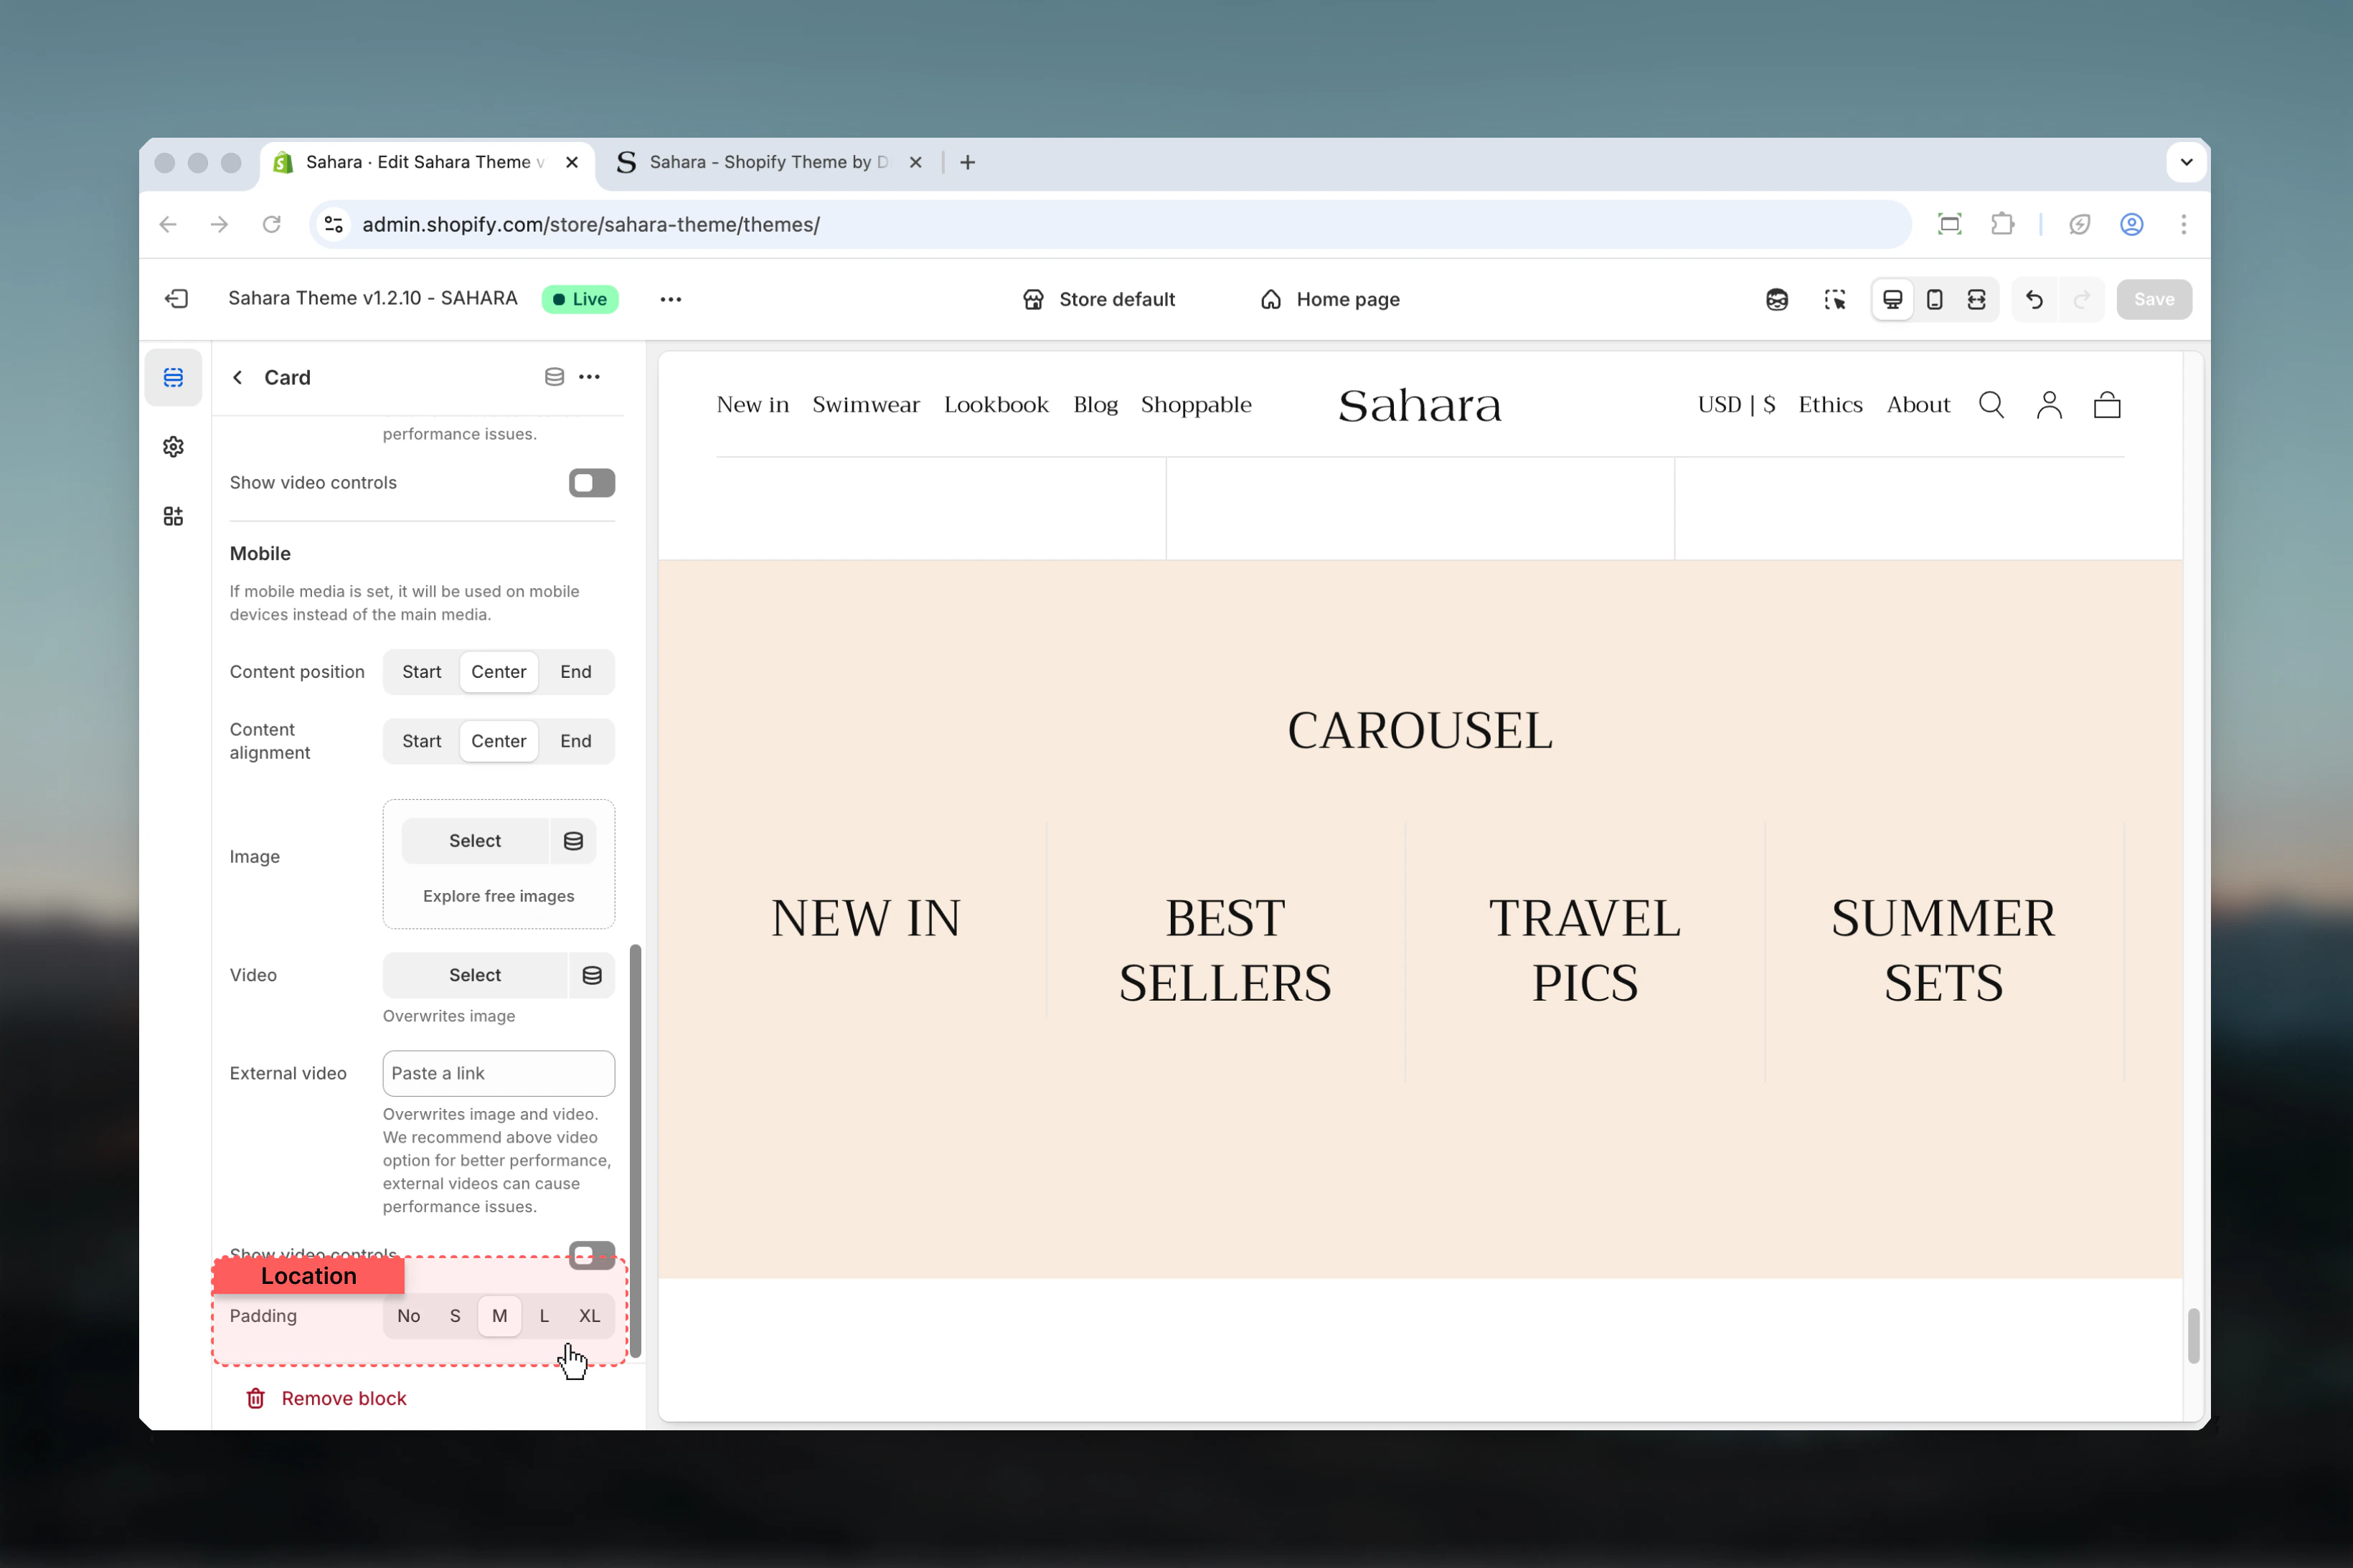Screen dimensions: 2353x1568
Task: Click the Card dynamic source database icon
Action: click(554, 377)
